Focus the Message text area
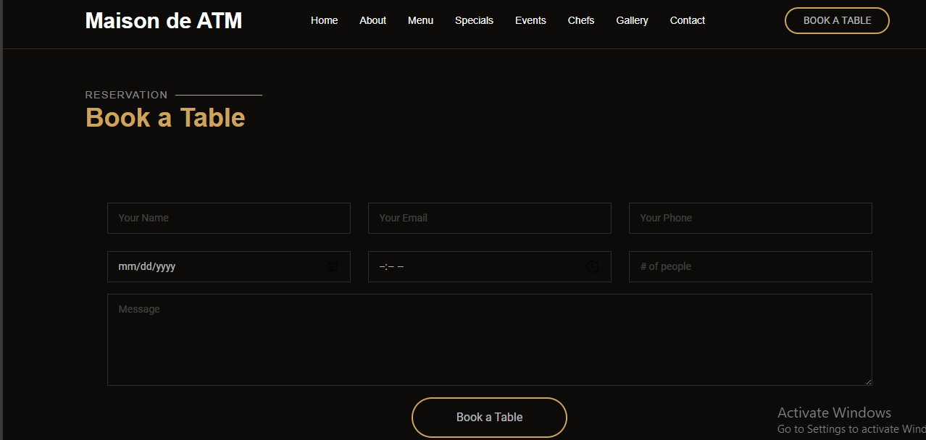The height and width of the screenshot is (440, 926). 489,339
